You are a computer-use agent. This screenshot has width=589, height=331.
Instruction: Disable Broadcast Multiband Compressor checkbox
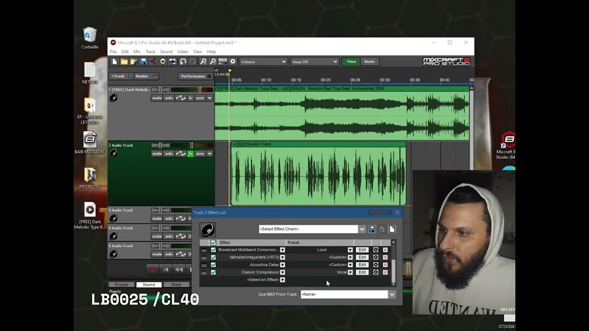pos(213,250)
